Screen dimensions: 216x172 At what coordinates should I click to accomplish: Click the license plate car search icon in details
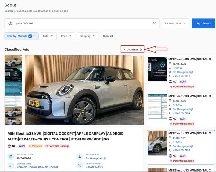[11, 166]
